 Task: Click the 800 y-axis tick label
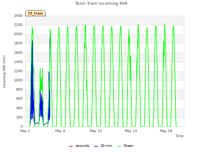coord(19,89)
